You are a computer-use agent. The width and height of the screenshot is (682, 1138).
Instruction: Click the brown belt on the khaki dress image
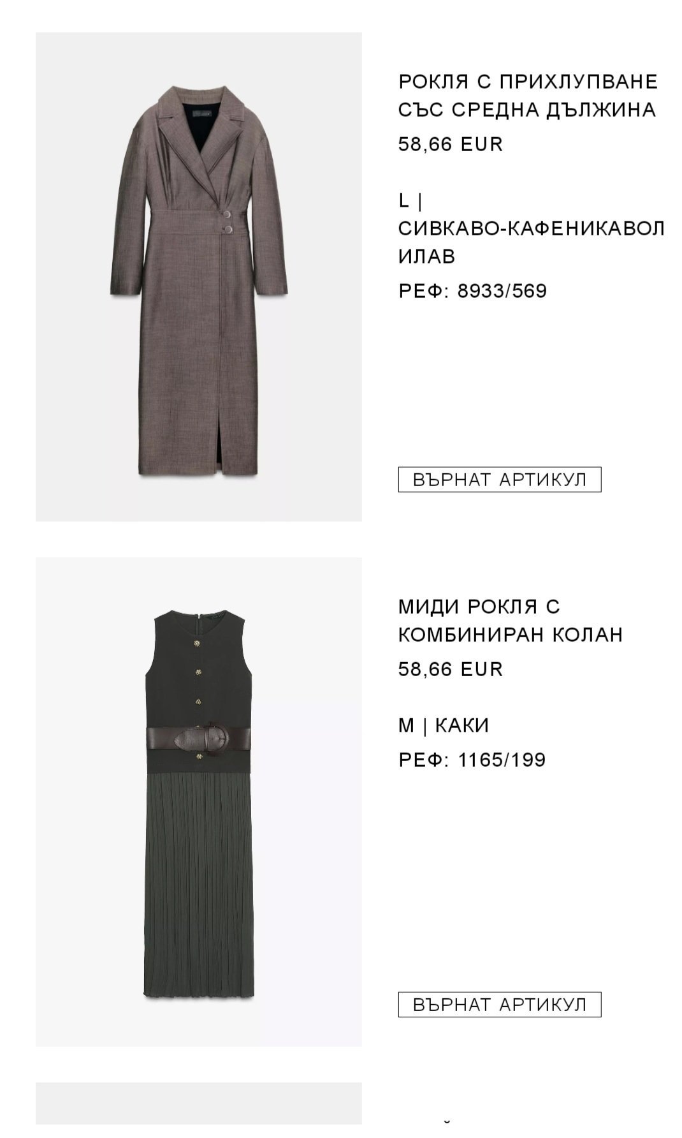pos(199,739)
